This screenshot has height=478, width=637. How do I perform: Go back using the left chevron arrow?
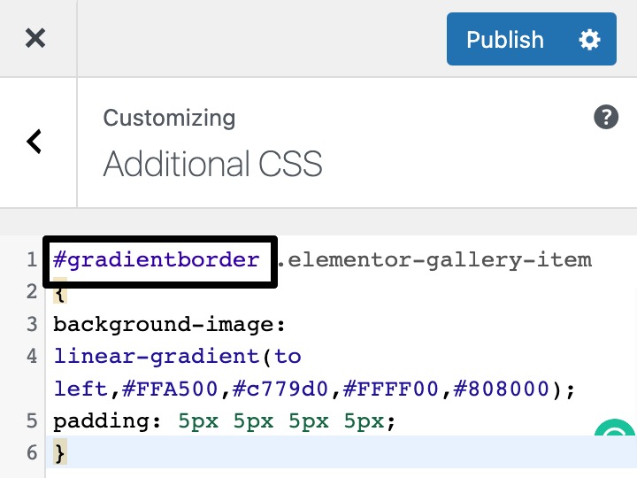click(x=35, y=142)
